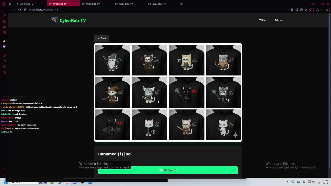The width and height of the screenshot is (331, 186).
Task: Click chat message from Blayts
Action: click(21, 103)
